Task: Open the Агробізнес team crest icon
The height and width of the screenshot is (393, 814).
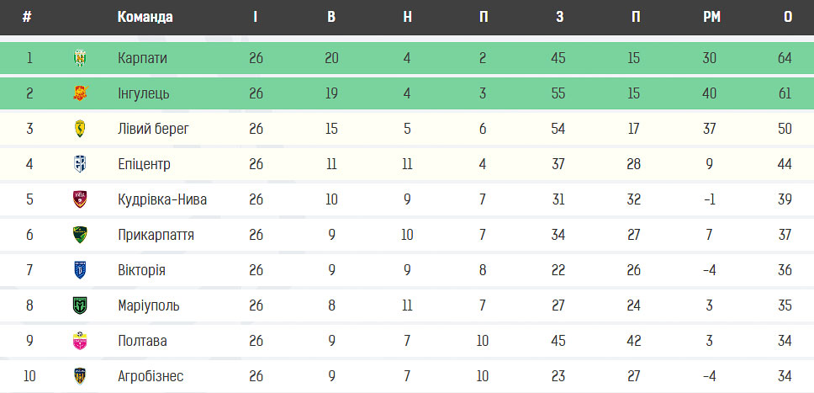Action: 80,376
